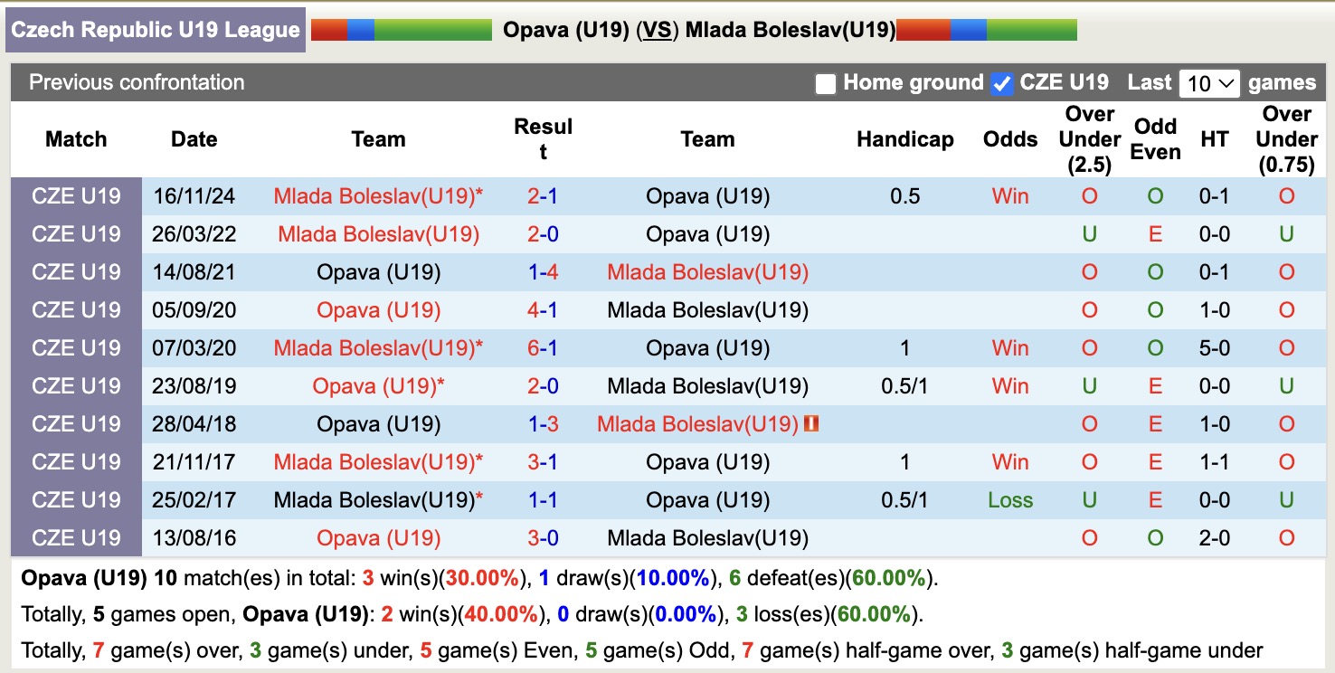
Task: Click the Loss odds in the 25/02/17 row
Action: [x=1009, y=499]
